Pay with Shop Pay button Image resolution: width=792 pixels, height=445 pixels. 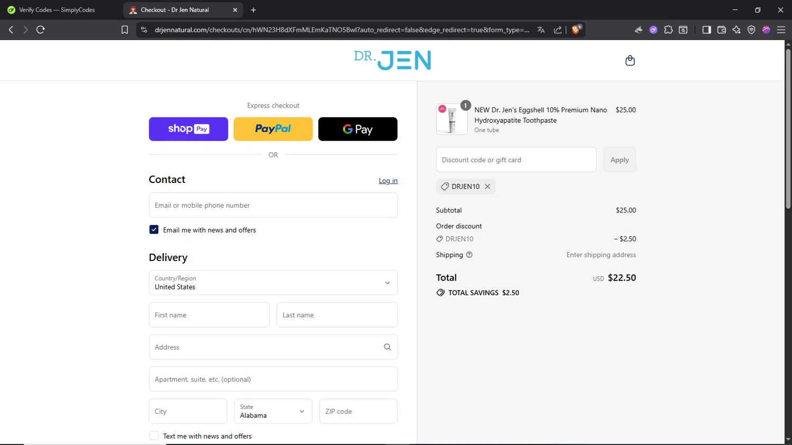tap(188, 129)
